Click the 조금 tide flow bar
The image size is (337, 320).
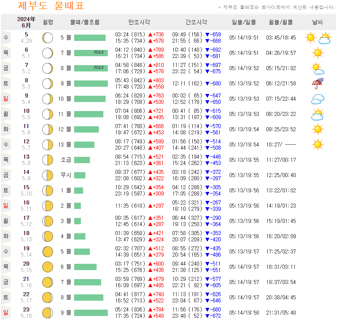(x=82, y=160)
